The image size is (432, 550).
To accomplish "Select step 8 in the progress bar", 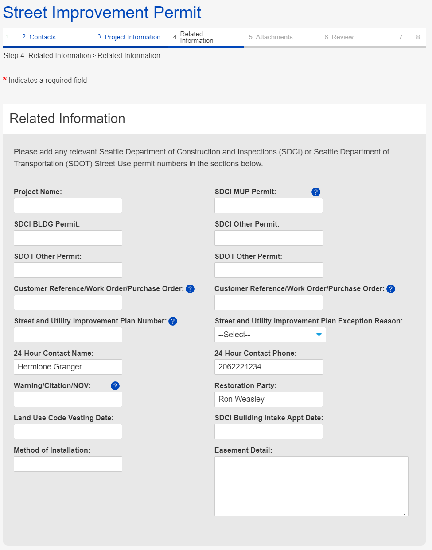I will [417, 37].
